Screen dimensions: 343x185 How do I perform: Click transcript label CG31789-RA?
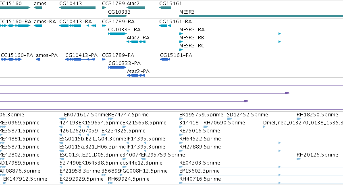118,22
